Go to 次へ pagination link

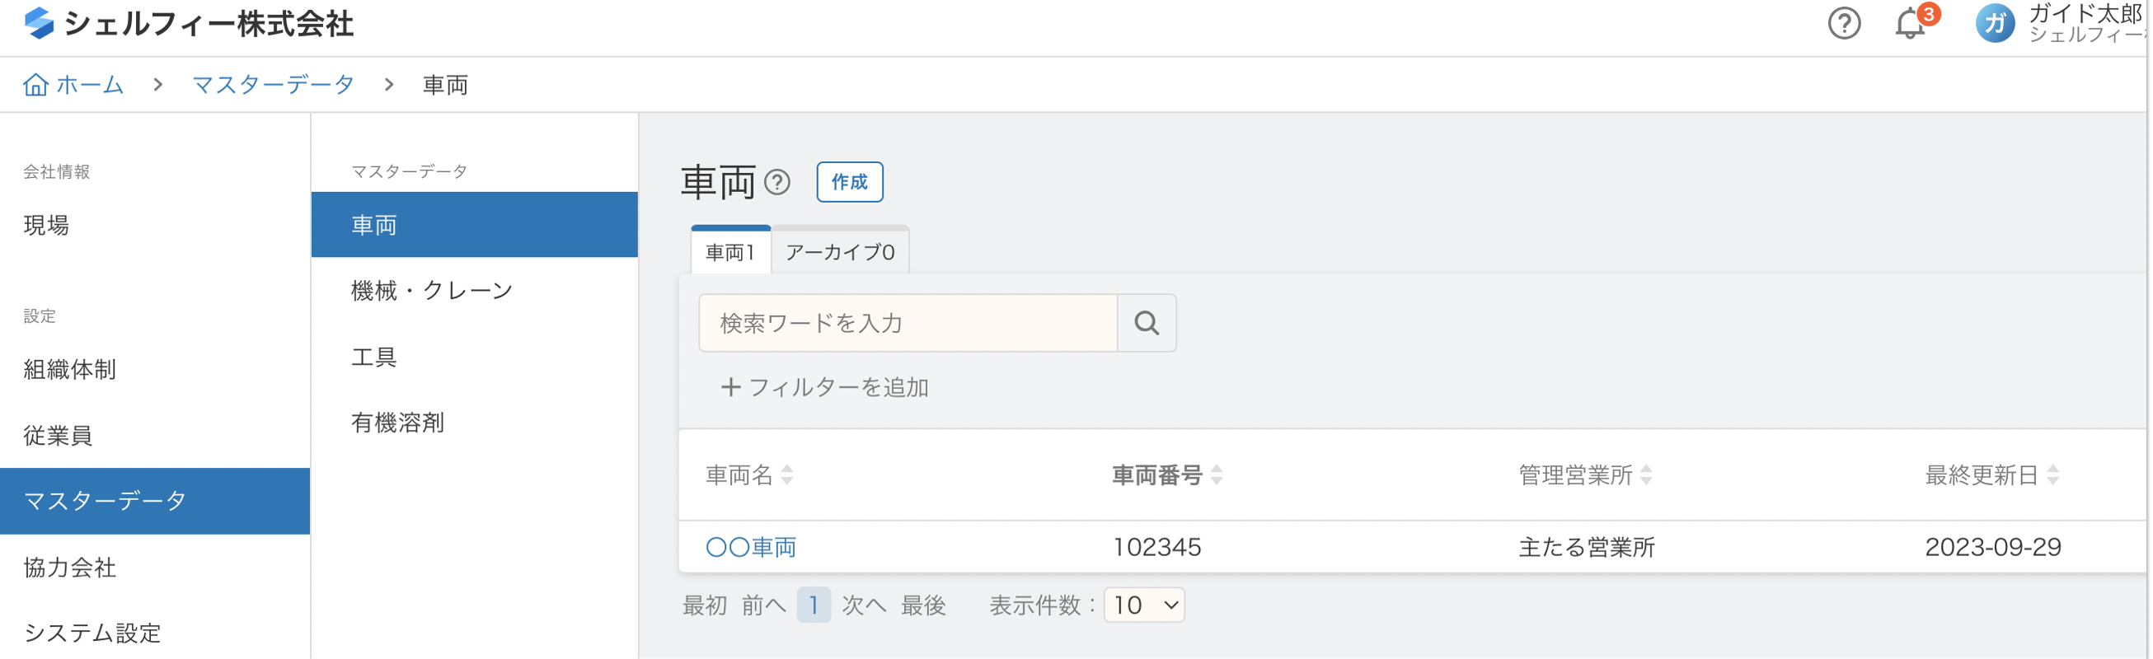tap(863, 605)
